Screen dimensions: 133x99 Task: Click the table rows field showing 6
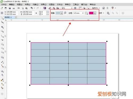tap(44, 12)
